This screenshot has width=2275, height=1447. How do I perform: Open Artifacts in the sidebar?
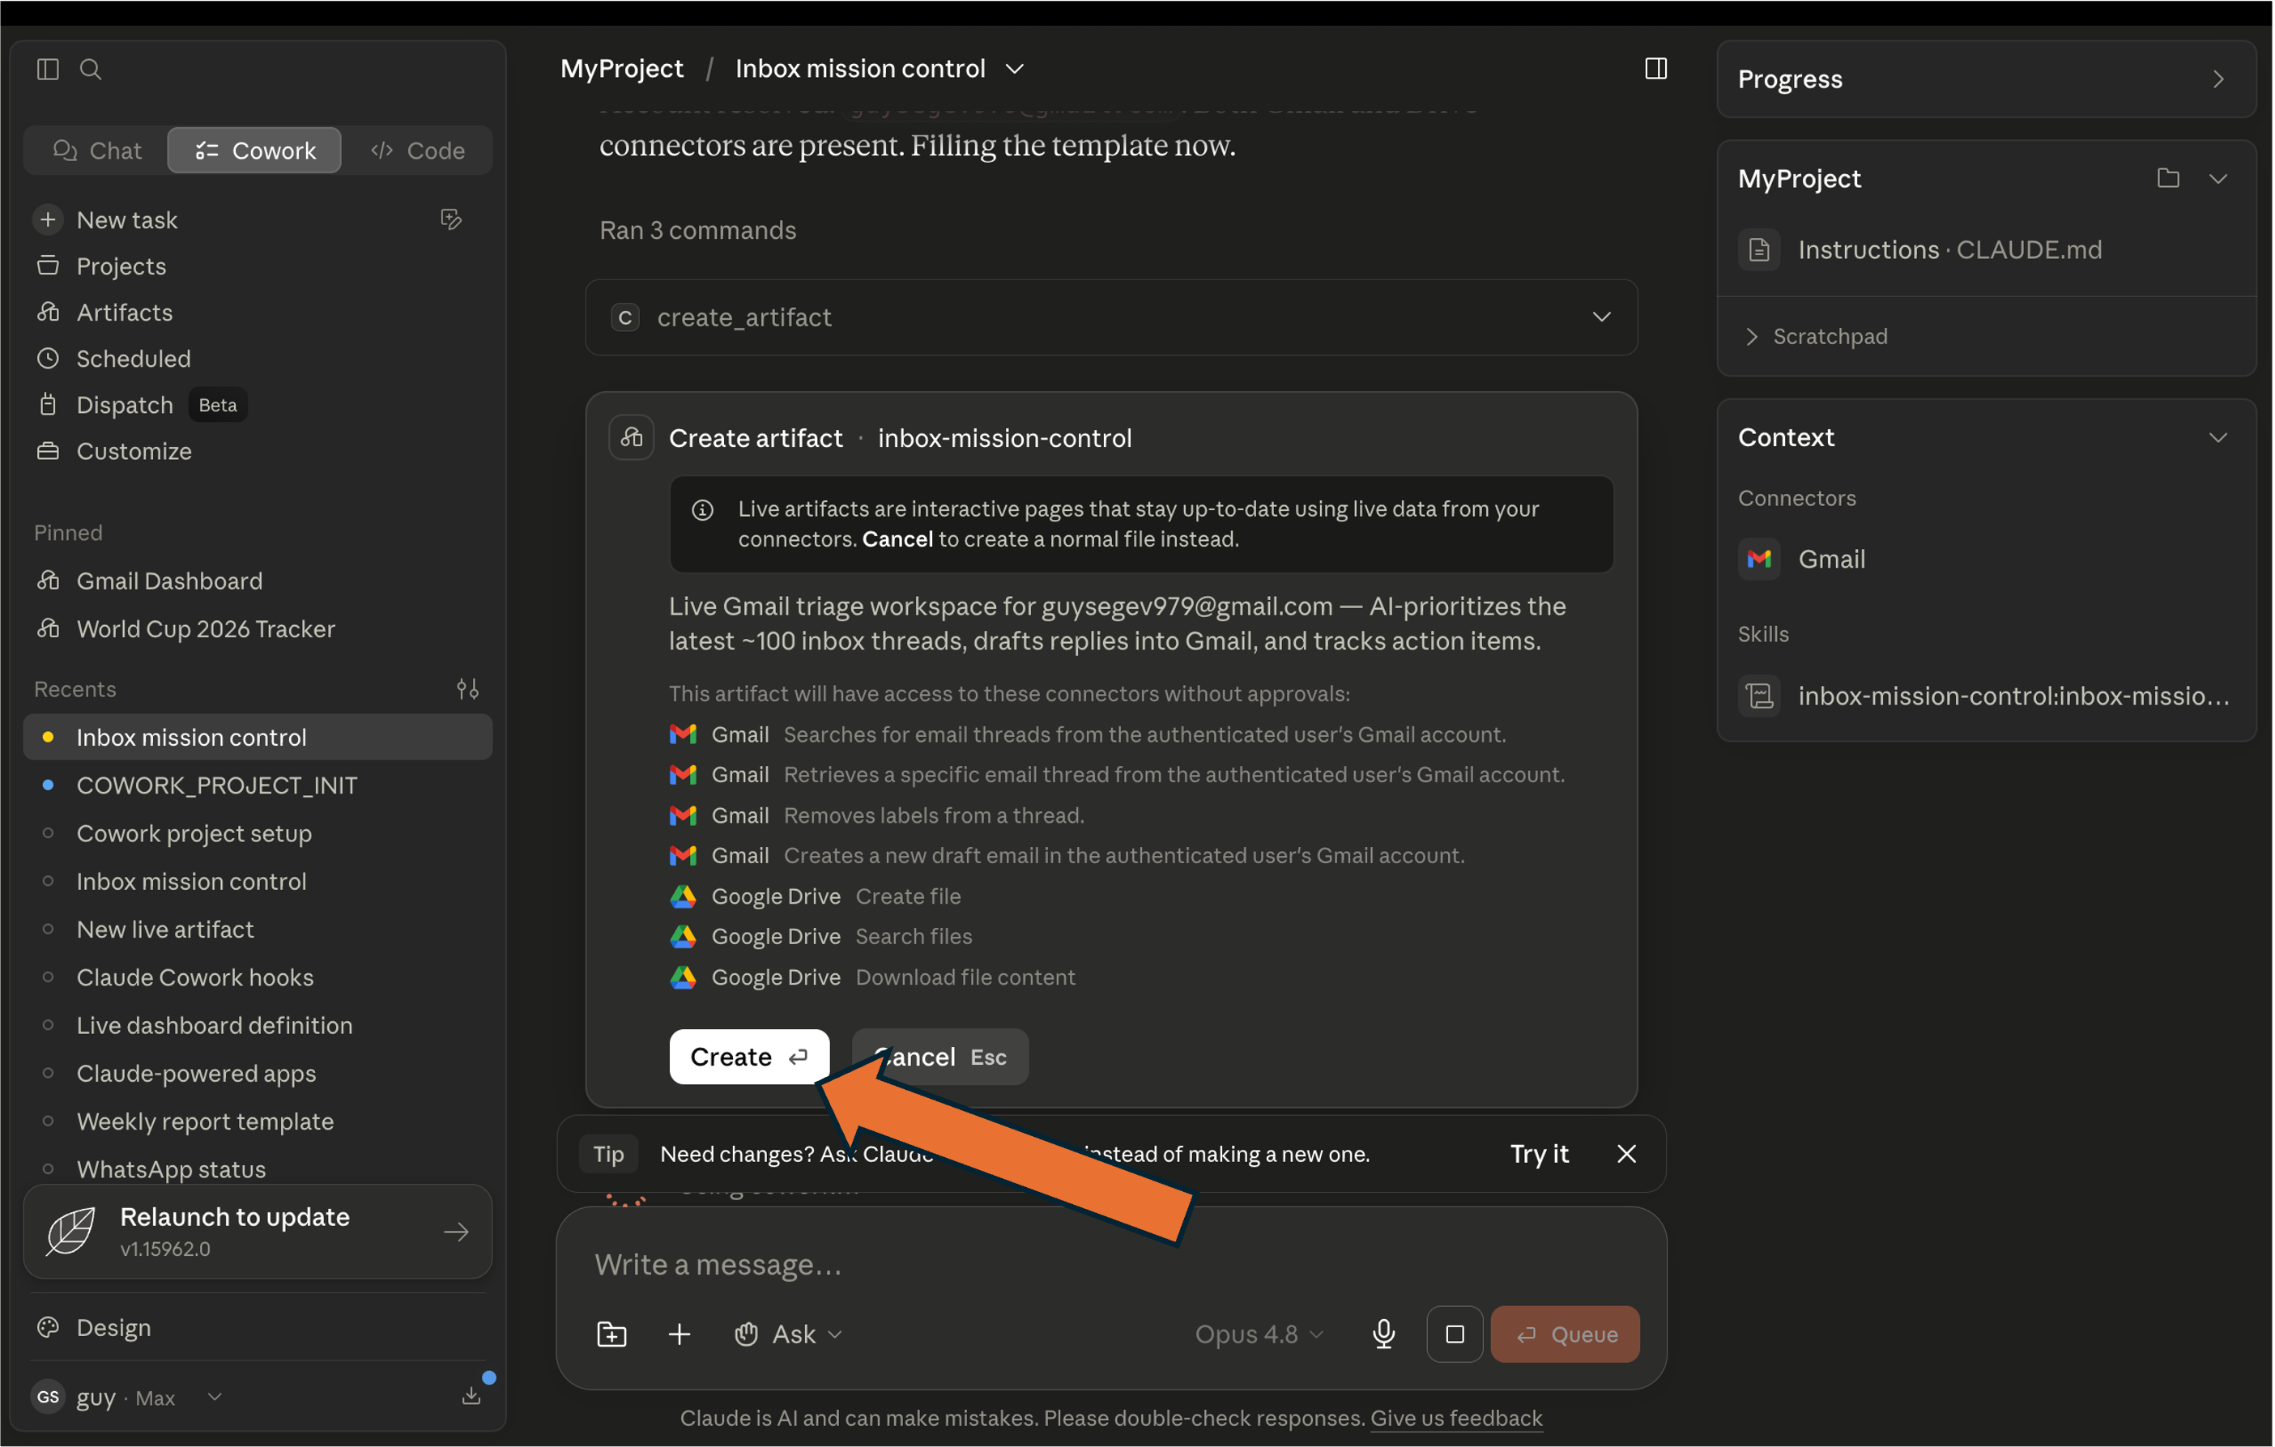[x=125, y=313]
